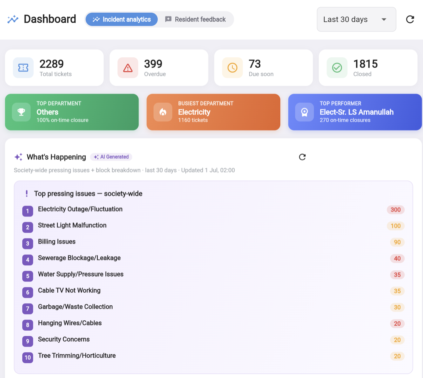The height and width of the screenshot is (378, 423).
Task: Click rank badge 4 for Sewerage Blockage
Action: click(x=28, y=260)
